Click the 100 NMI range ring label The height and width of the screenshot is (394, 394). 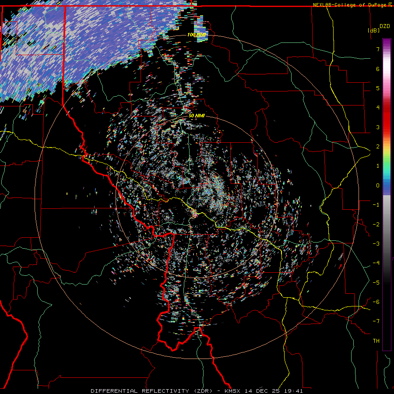pos(197,35)
